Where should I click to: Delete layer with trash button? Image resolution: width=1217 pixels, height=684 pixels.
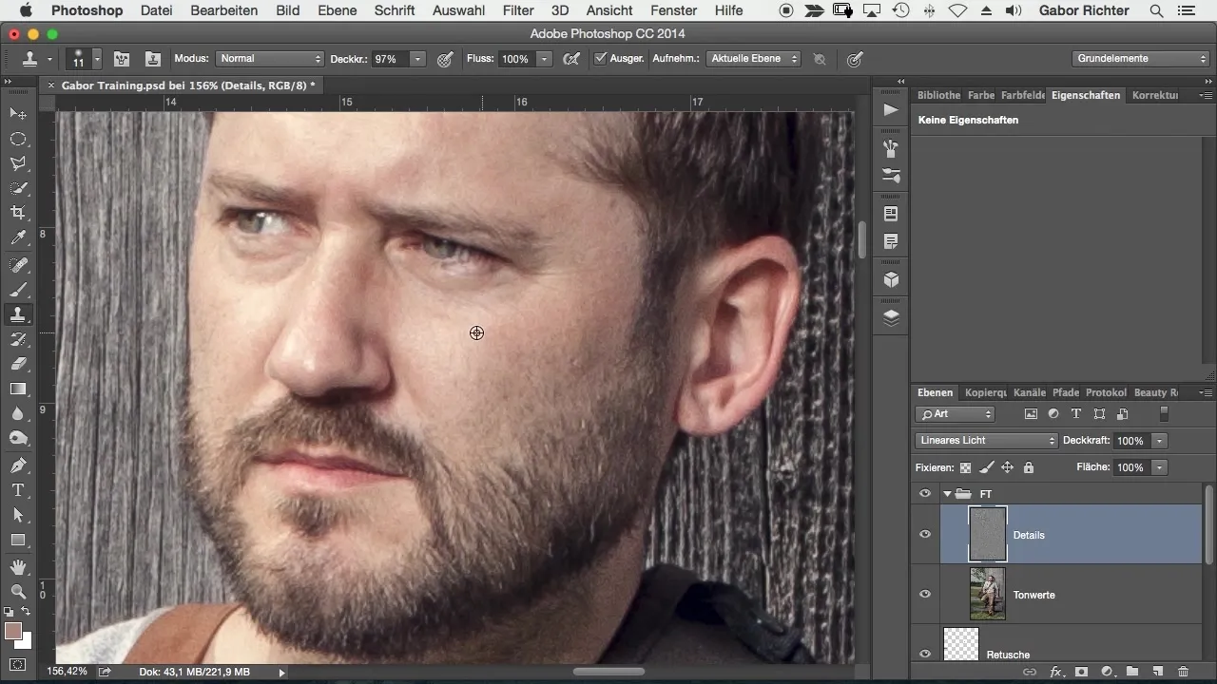tap(1183, 672)
